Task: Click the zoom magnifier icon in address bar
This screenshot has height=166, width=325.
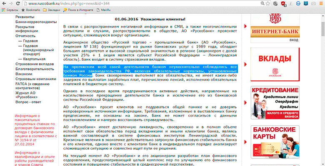Action: click(262, 3)
